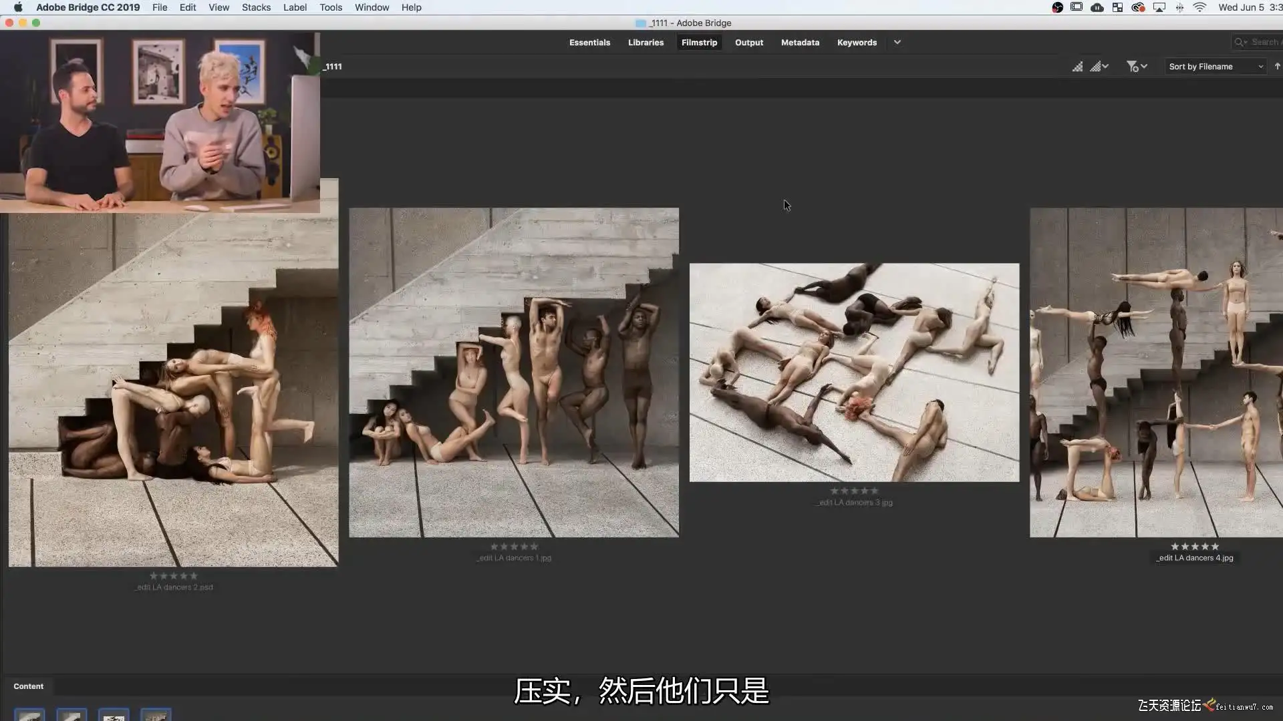1283x721 pixels.
Task: Open thumbnail quality options dropdown
Action: pos(1099,67)
